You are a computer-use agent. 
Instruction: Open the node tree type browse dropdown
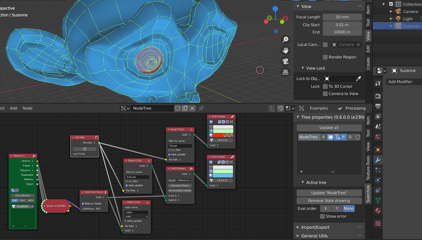click(x=125, y=108)
